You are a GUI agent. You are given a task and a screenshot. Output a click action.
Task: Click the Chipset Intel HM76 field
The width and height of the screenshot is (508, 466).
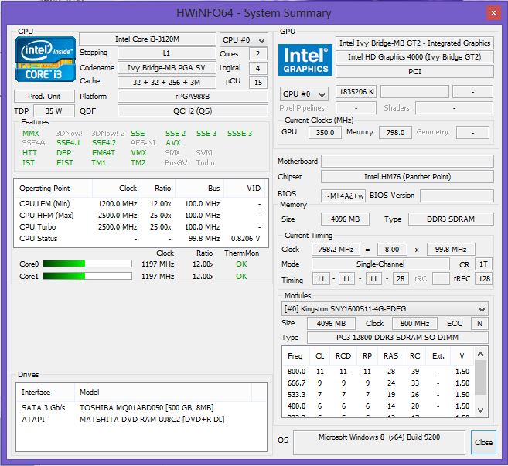pyautogui.click(x=407, y=177)
